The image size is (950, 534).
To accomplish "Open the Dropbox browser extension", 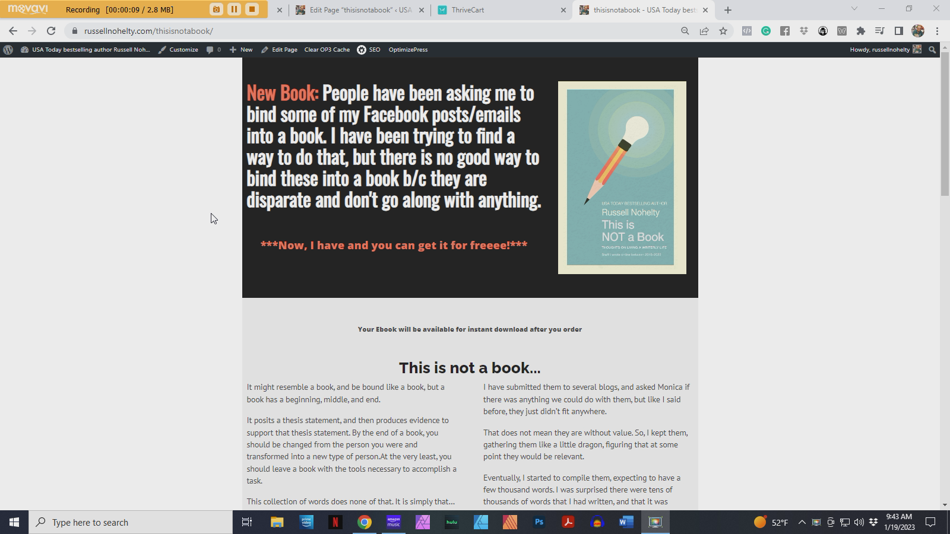I will point(803,31).
